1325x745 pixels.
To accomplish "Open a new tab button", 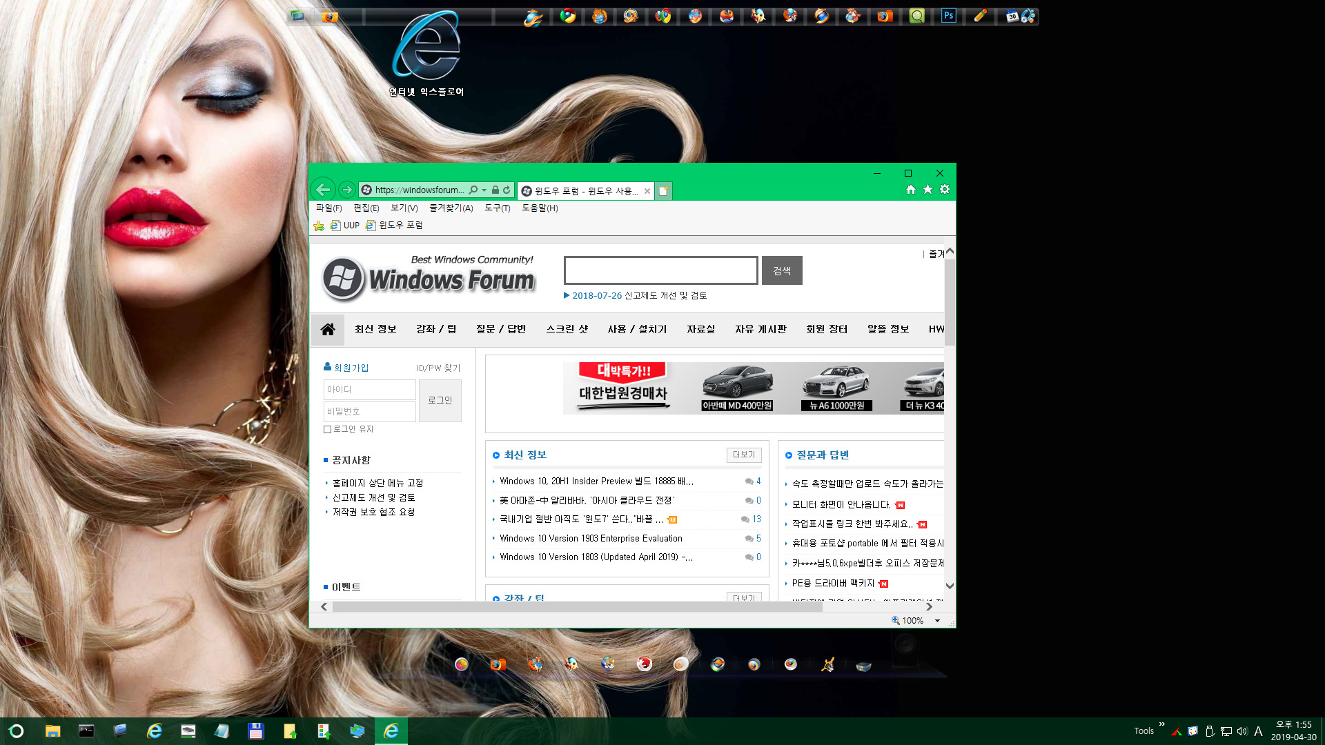I will pyautogui.click(x=663, y=190).
